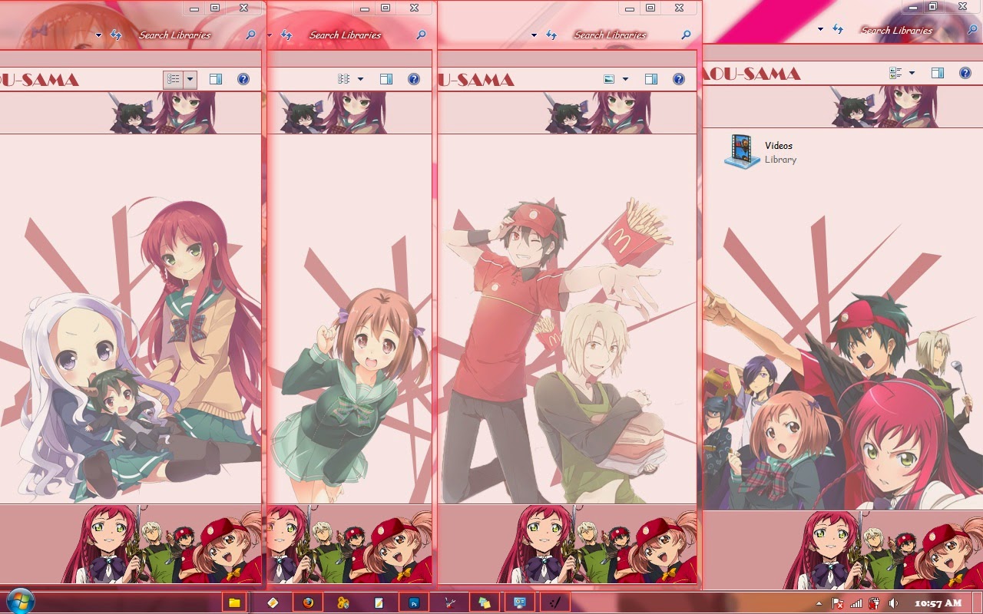983x614 pixels.
Task: Open the notepad taskbar icon
Action: click(x=379, y=602)
